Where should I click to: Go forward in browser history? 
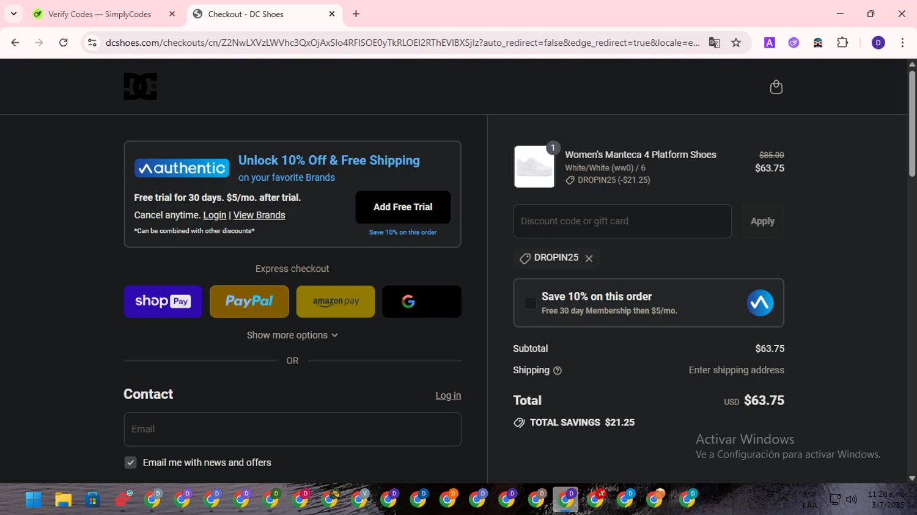pos(39,42)
